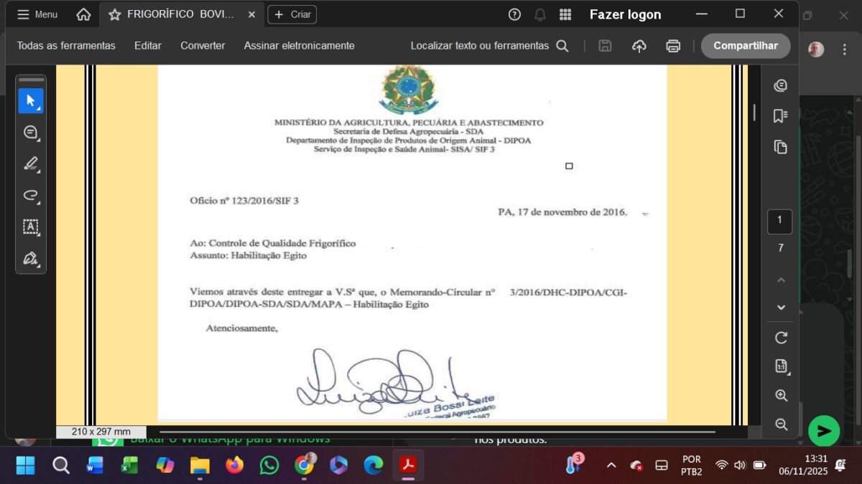Screen dimensions: 862x484
Task: Expand hidden system tray icons
Action: [611, 465]
